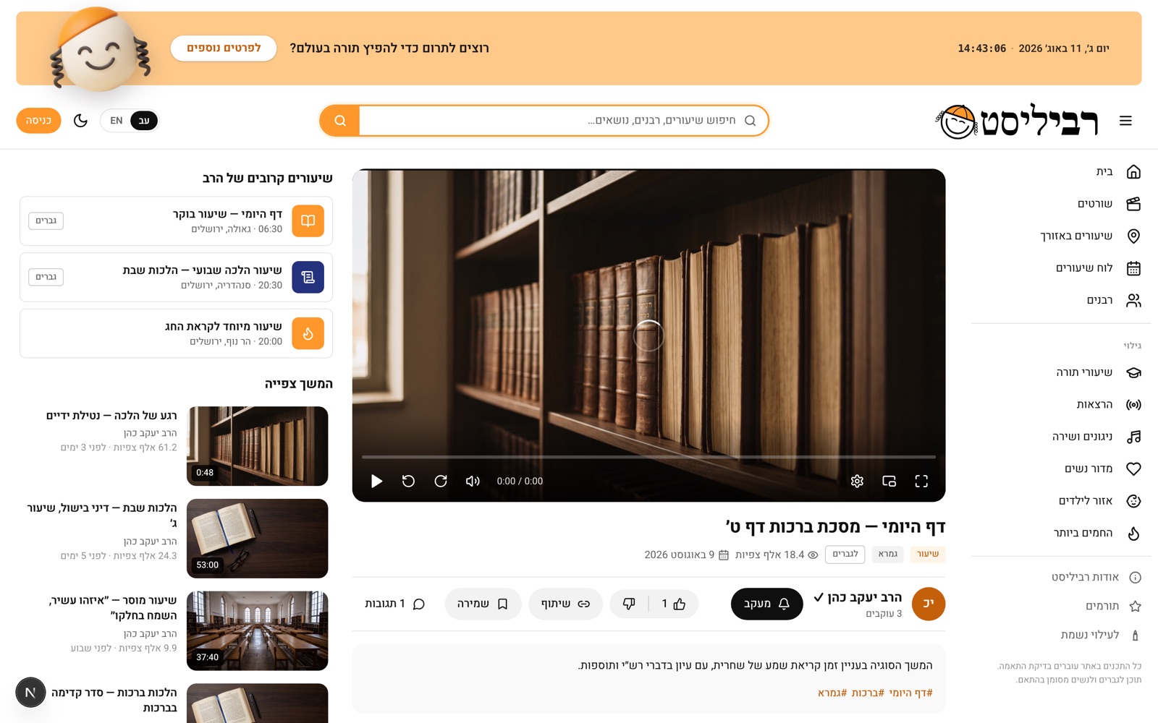Click the orange כניסה login button
1158x723 pixels.
point(38,121)
